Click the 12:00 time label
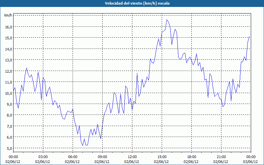Image resolution: width=264 pixels, height=165 pixels. pos(132,157)
